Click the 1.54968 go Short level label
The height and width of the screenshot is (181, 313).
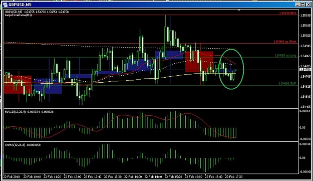point(285,42)
